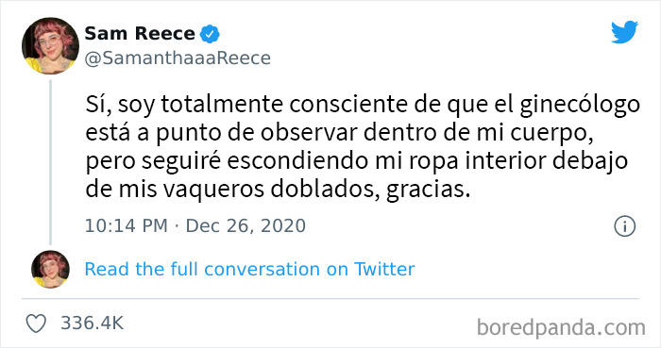Image resolution: width=661 pixels, height=348 pixels.
Task: Click the vertical thread line under the avatar
Action: coord(51,162)
